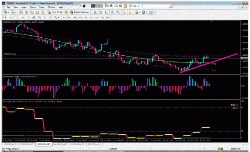Open the new chart button
Screen dimensions: 250x152
(6, 12)
